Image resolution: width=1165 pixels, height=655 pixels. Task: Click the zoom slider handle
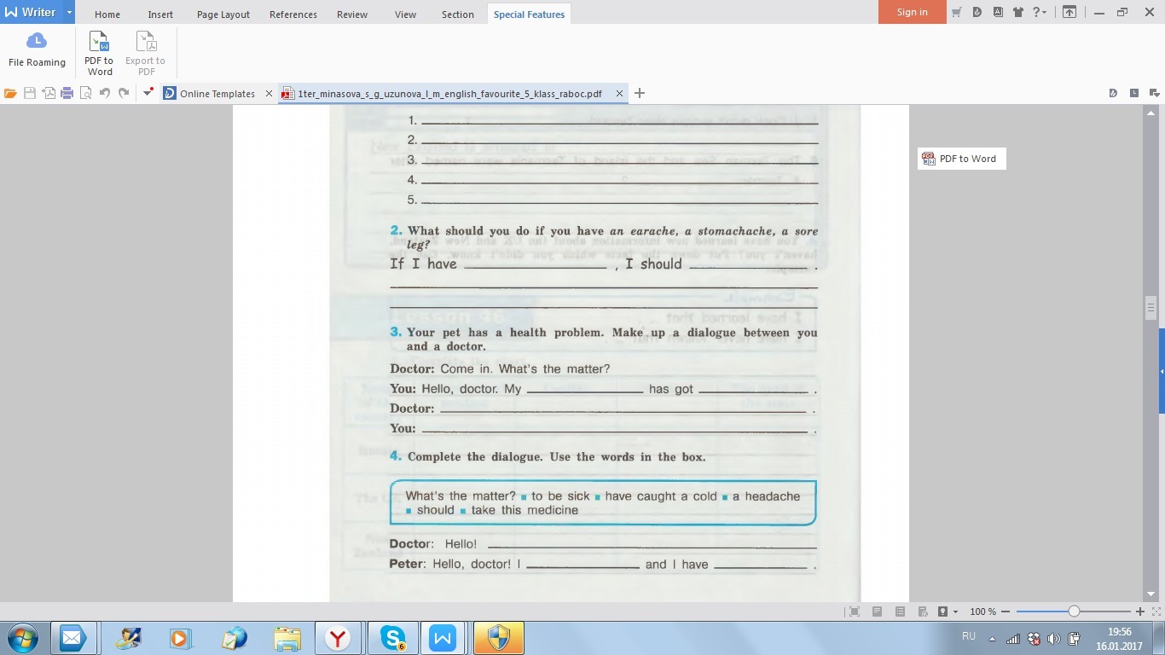[1074, 612]
